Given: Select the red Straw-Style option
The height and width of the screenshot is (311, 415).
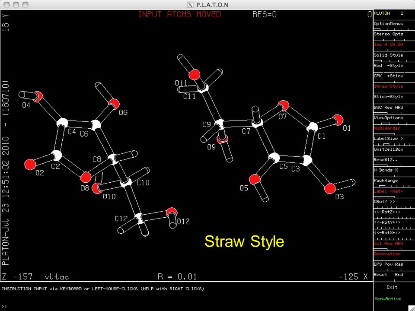Looking at the screenshot, I should [388, 86].
